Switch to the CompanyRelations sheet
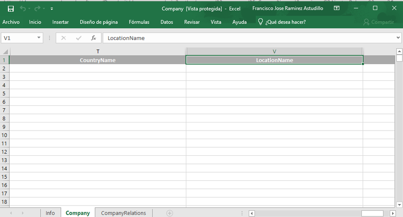Image resolution: width=403 pixels, height=217 pixels. [x=123, y=213]
